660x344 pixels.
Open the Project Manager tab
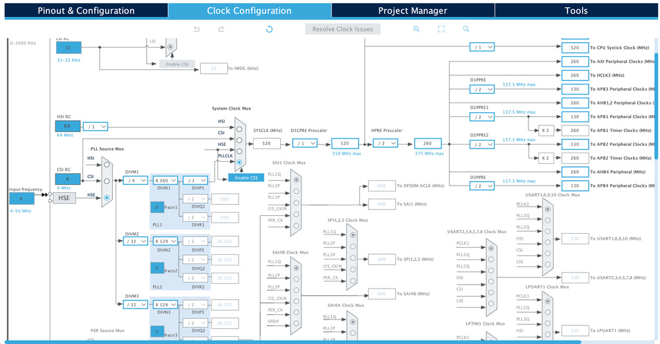pos(413,11)
